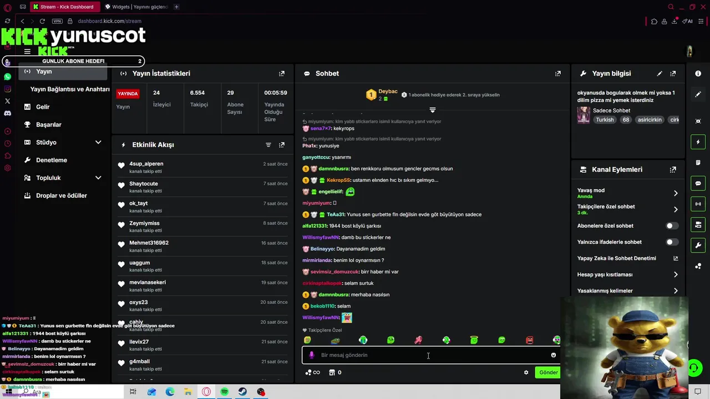Open Yayın Bağlantısı ve Anahtarı menu item
Screen dimensions: 710x399
coord(70,89)
